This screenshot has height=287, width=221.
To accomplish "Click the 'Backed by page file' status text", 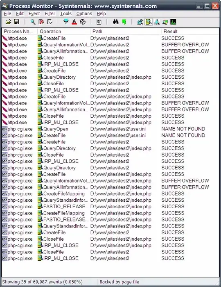I will (x=119, y=282).
